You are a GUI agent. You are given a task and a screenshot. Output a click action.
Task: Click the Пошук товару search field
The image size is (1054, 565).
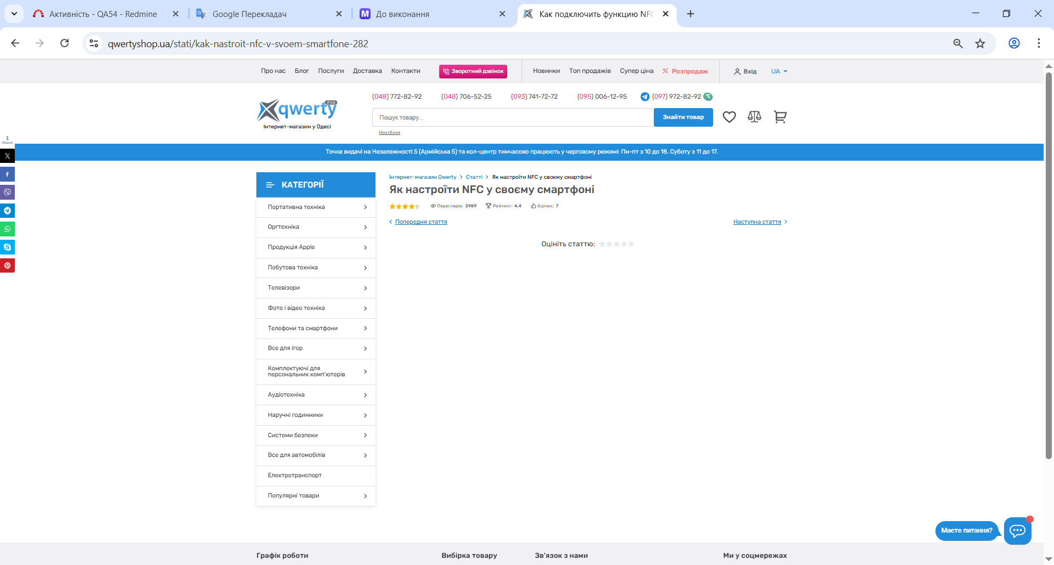[x=513, y=117]
